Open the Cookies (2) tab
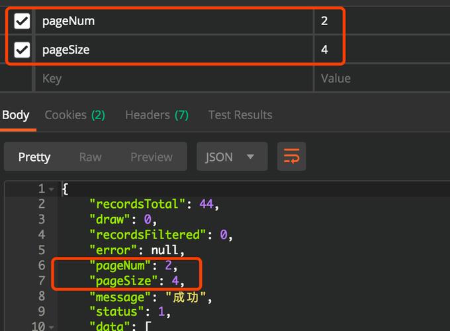450x331 pixels. pos(75,115)
